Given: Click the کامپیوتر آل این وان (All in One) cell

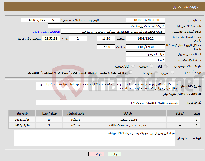Looking at the screenshot, I should click(x=128, y=125).
